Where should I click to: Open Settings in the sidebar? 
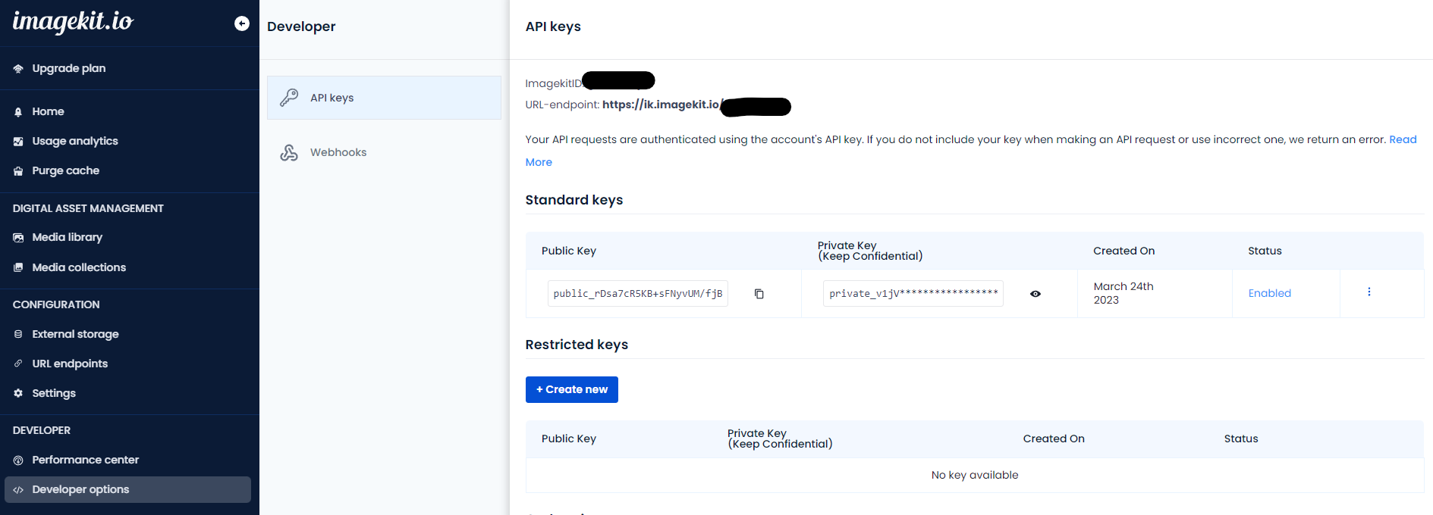pyautogui.click(x=54, y=393)
